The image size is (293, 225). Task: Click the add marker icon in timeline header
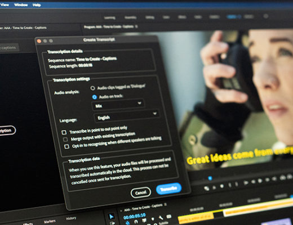tap(153, 219)
